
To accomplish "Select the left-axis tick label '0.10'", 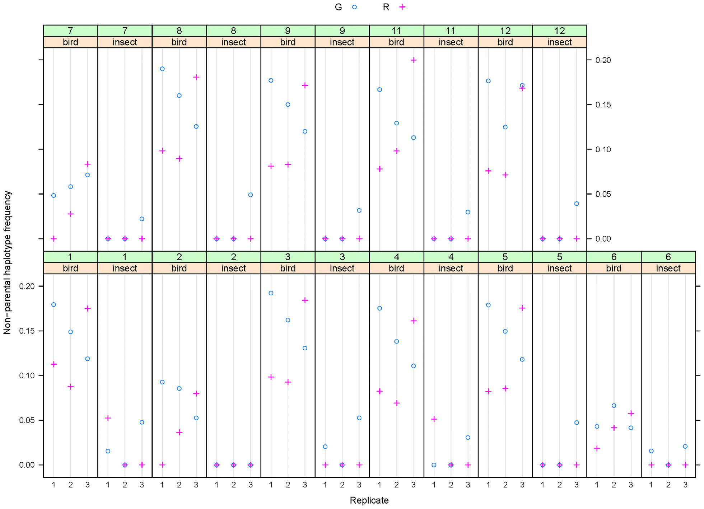I will pyautogui.click(x=27, y=375).
